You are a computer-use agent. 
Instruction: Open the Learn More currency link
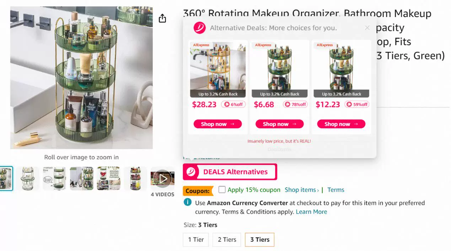[311, 212]
